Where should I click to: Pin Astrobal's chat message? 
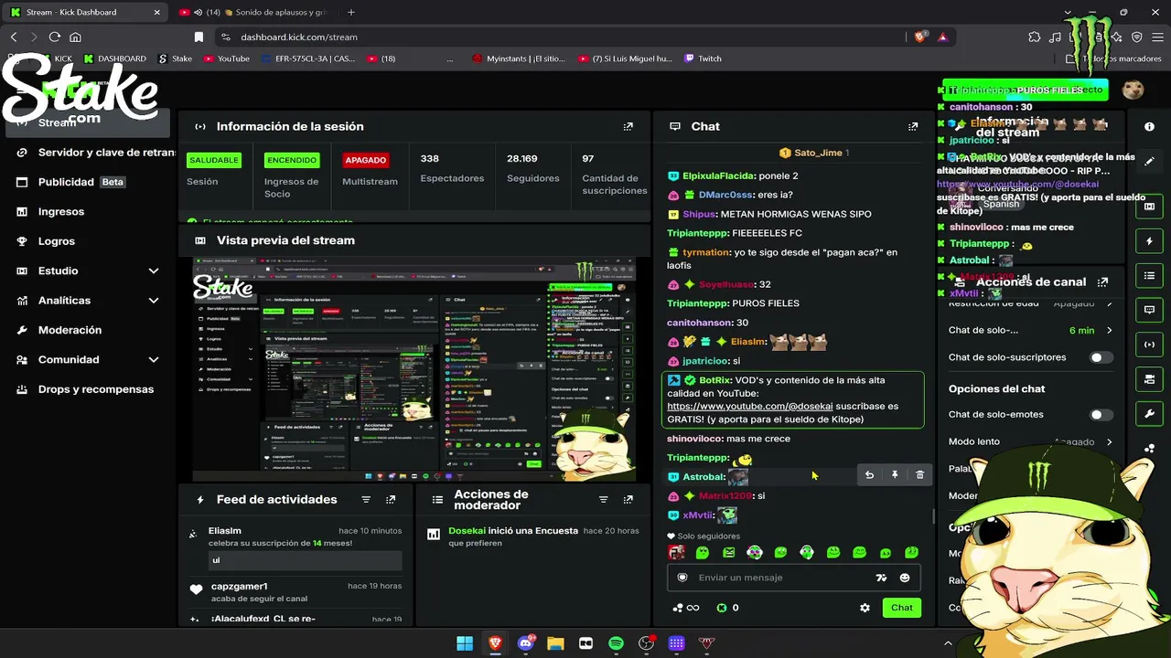tap(895, 475)
